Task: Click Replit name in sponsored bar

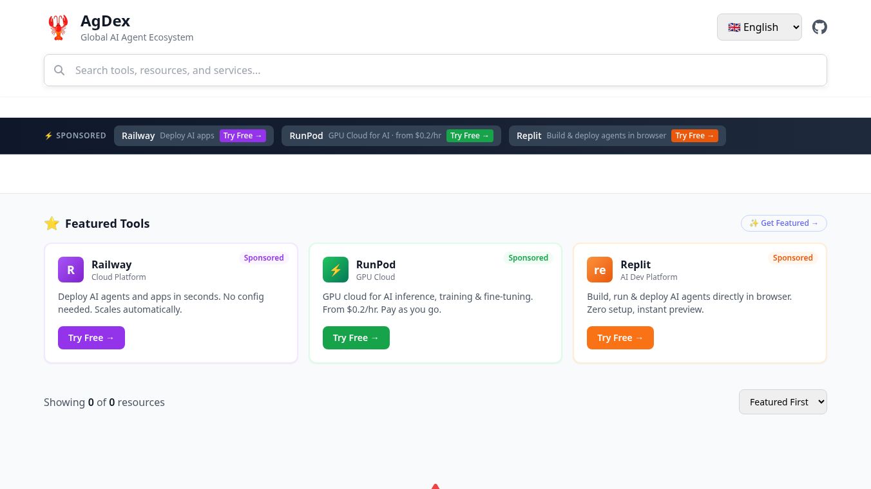Action: pos(529,136)
